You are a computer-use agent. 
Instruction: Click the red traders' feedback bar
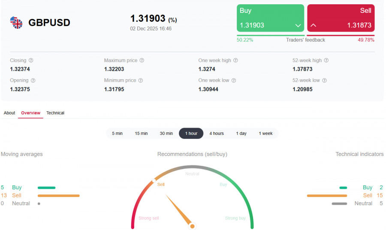(341, 36)
